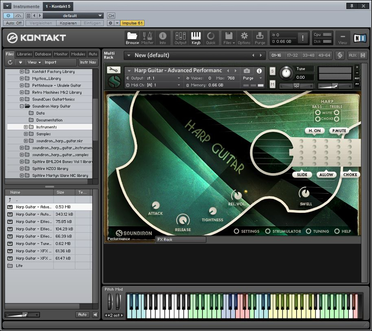
Task: Open the Master editor icon
Action: click(x=147, y=38)
